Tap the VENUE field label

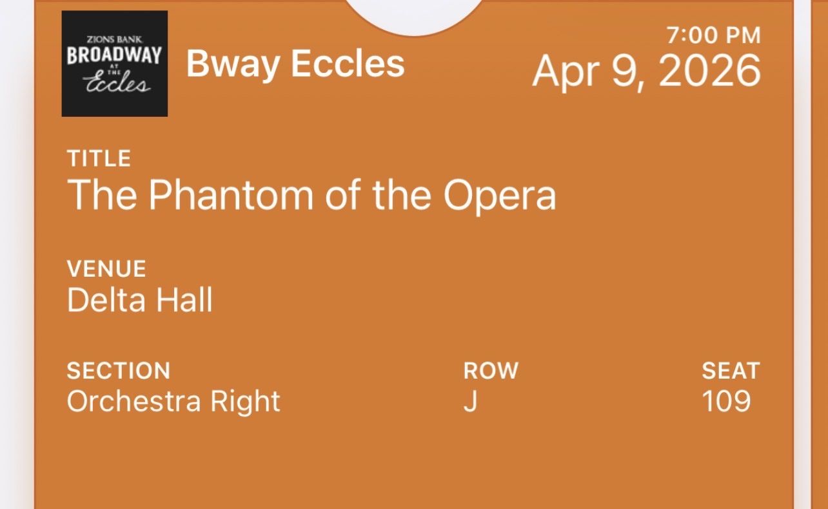[x=106, y=268]
